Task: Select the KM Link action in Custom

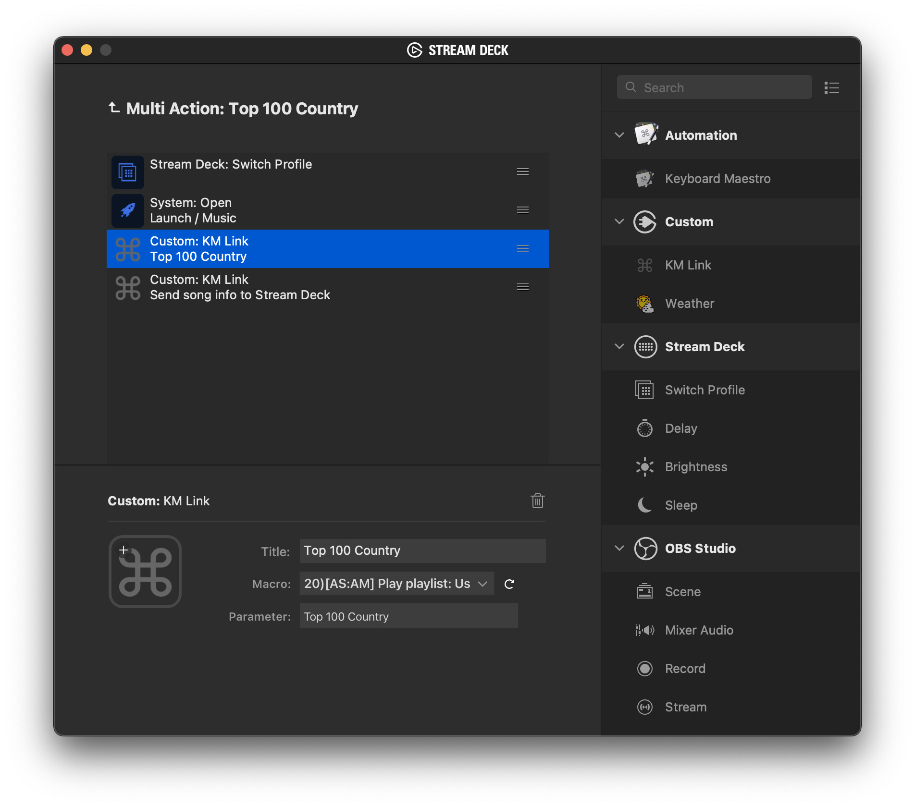Action: [730, 265]
